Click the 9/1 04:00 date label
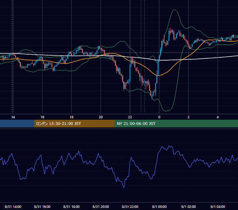 click(x=218, y=206)
